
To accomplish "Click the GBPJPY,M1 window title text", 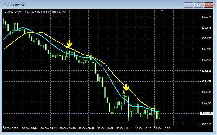I will point(17,5).
